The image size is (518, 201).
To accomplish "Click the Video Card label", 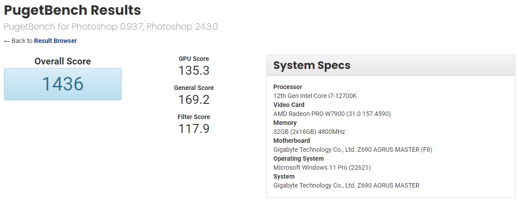I will point(289,105).
